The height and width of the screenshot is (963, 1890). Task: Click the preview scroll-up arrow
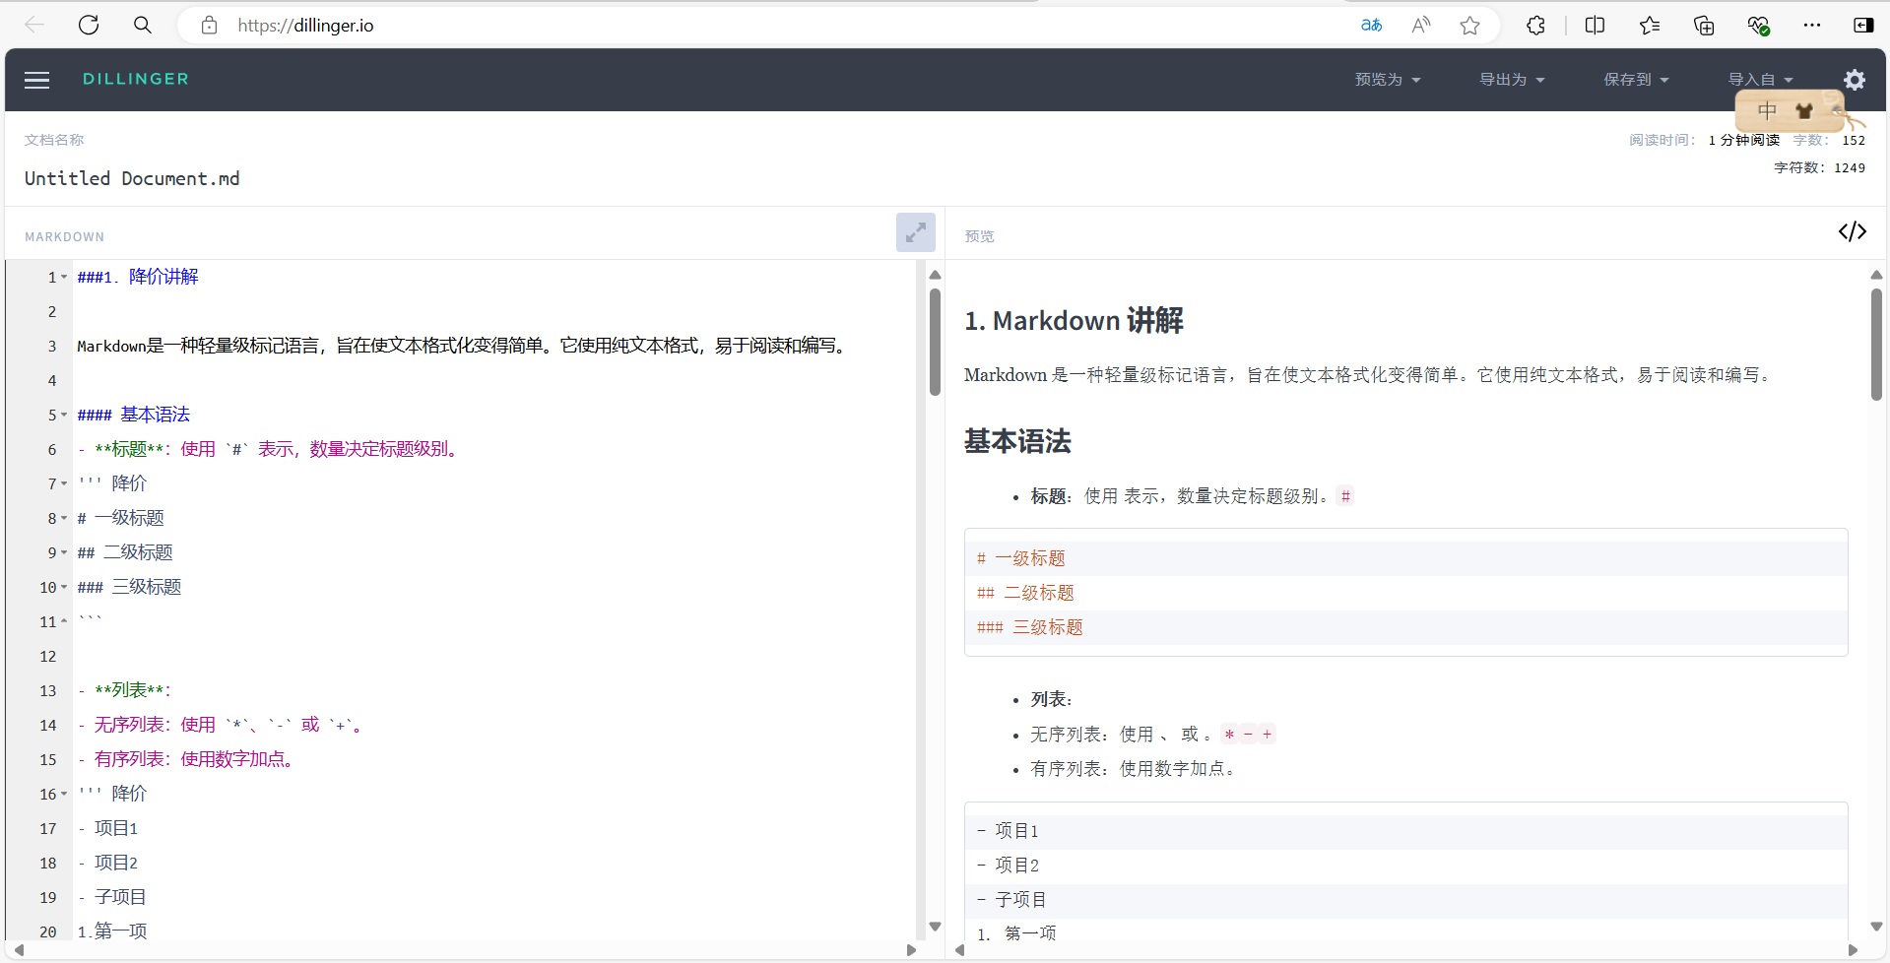point(1876,275)
